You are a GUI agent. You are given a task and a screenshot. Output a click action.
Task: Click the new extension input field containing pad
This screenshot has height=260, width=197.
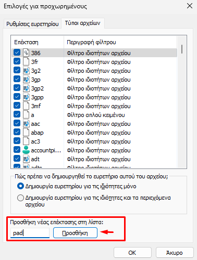pyautogui.click(x=30, y=233)
